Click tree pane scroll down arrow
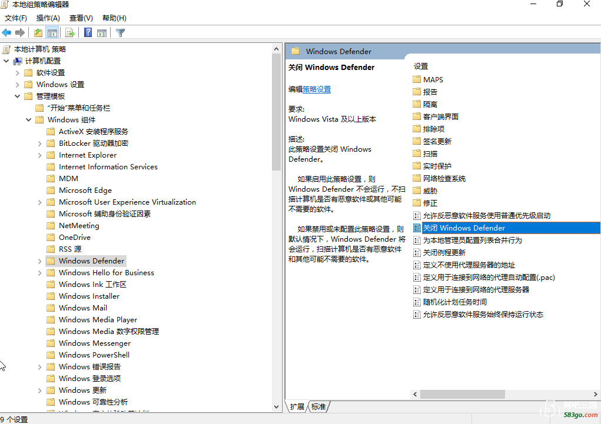 [x=276, y=407]
